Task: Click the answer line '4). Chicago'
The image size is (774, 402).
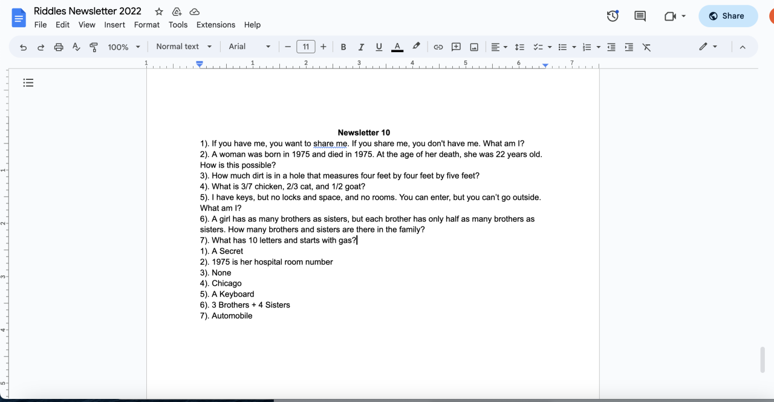Action: coord(221,283)
